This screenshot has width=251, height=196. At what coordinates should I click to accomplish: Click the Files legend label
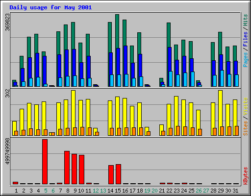pyautogui.click(x=246, y=39)
